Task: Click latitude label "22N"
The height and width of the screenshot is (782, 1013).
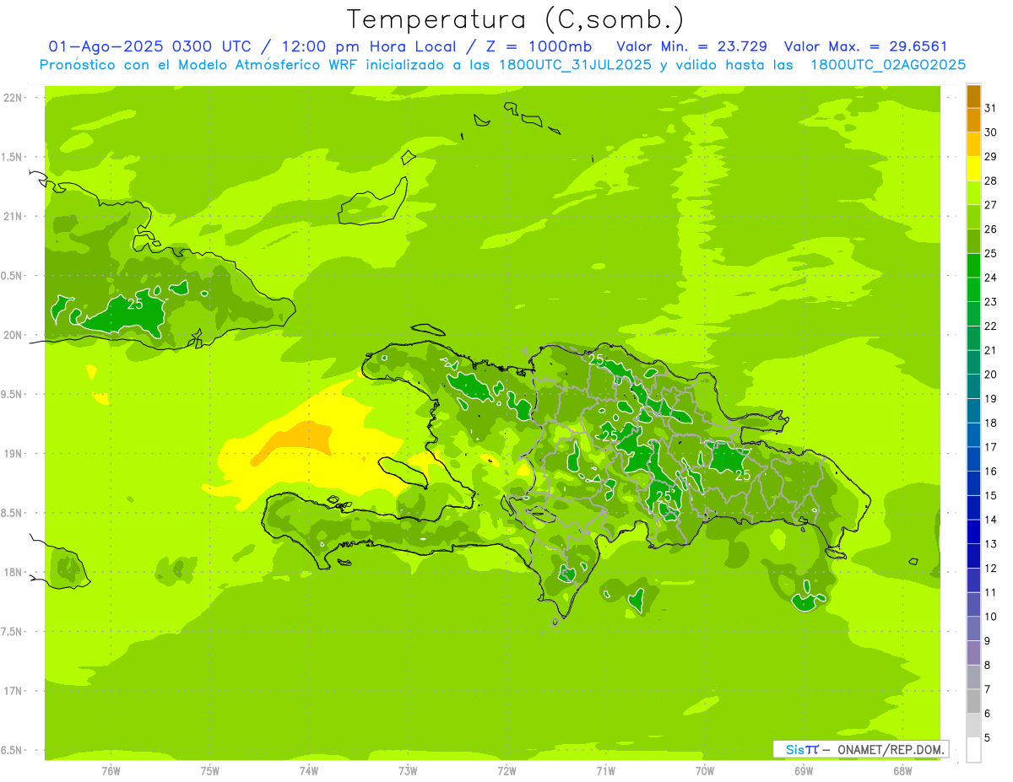Action: (14, 98)
